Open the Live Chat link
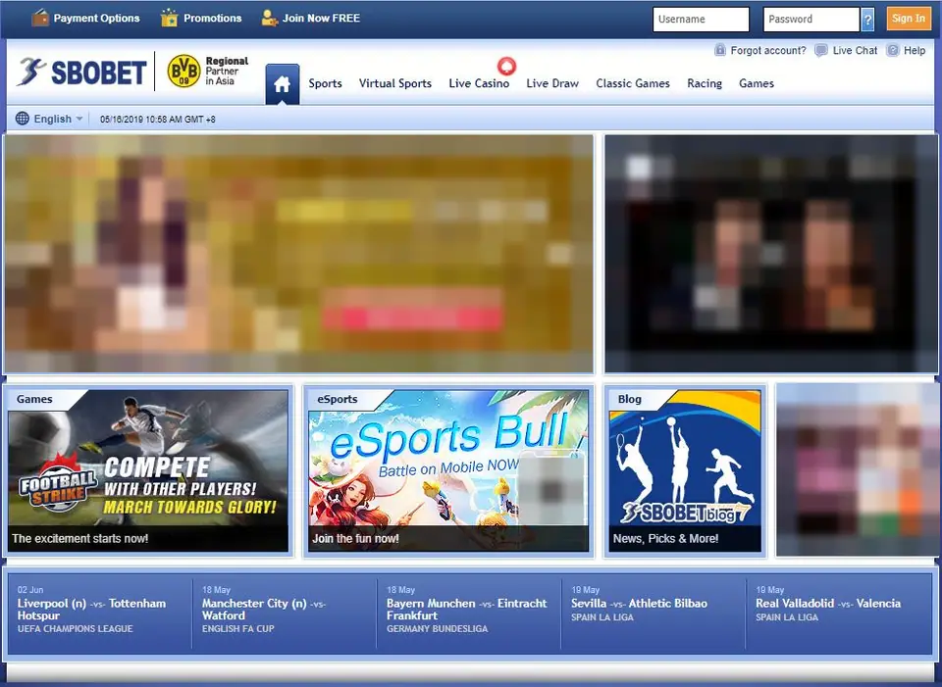942x687 pixels. click(855, 50)
